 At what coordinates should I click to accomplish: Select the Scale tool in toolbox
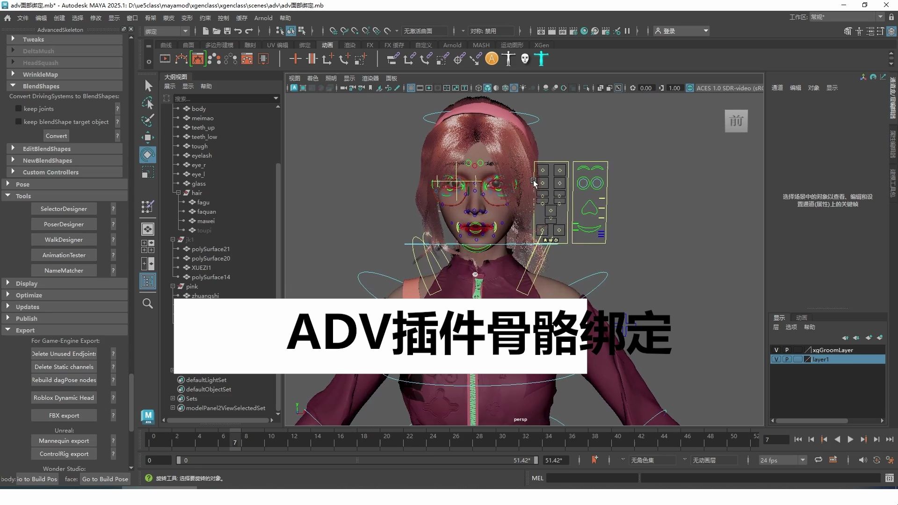click(x=148, y=172)
